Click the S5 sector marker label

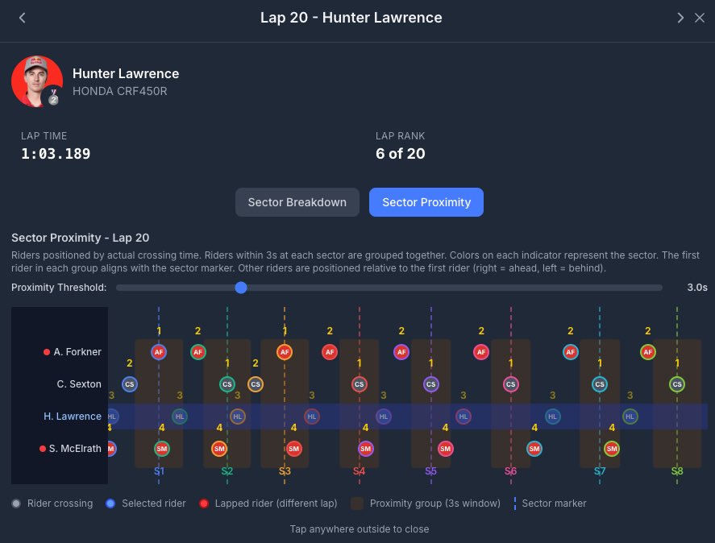[x=431, y=471]
